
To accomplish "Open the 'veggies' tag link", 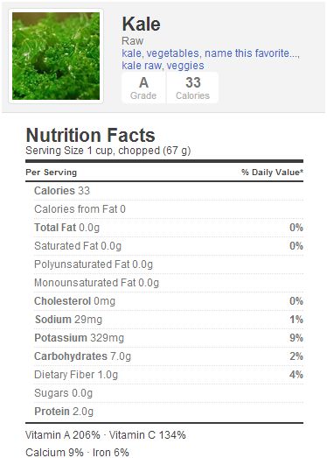I will pos(185,66).
